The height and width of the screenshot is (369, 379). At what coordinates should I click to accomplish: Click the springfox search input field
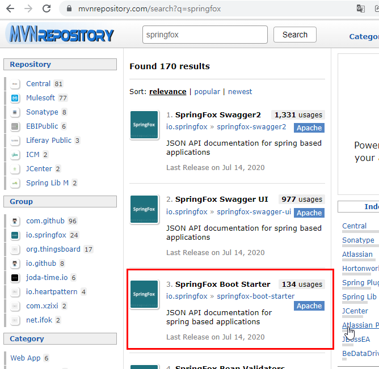[205, 35]
